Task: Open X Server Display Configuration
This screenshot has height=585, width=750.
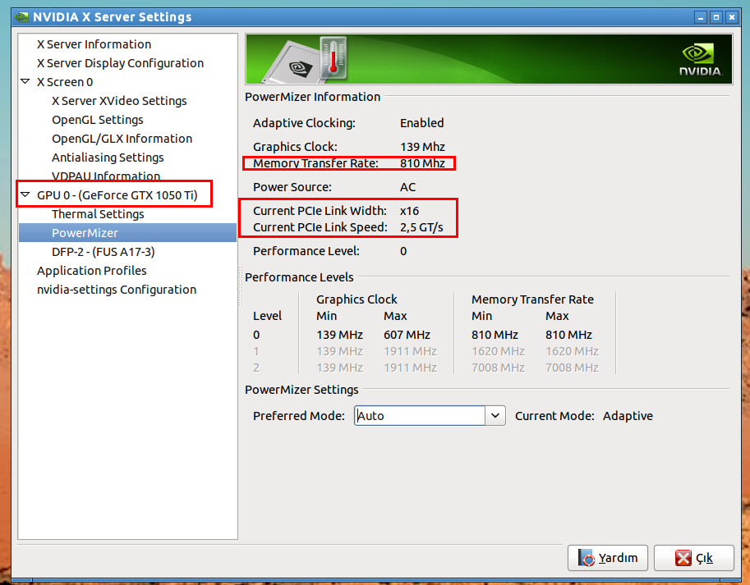Action: [120, 63]
